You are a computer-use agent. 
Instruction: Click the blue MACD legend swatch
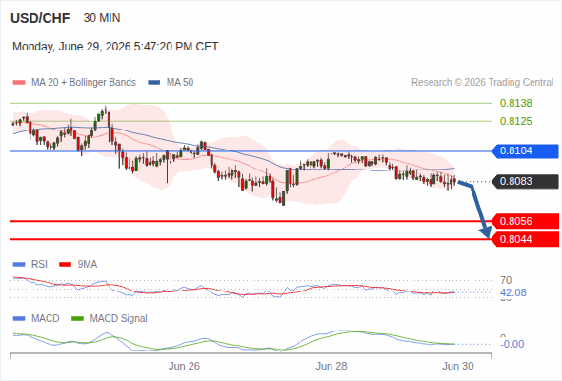point(19,319)
